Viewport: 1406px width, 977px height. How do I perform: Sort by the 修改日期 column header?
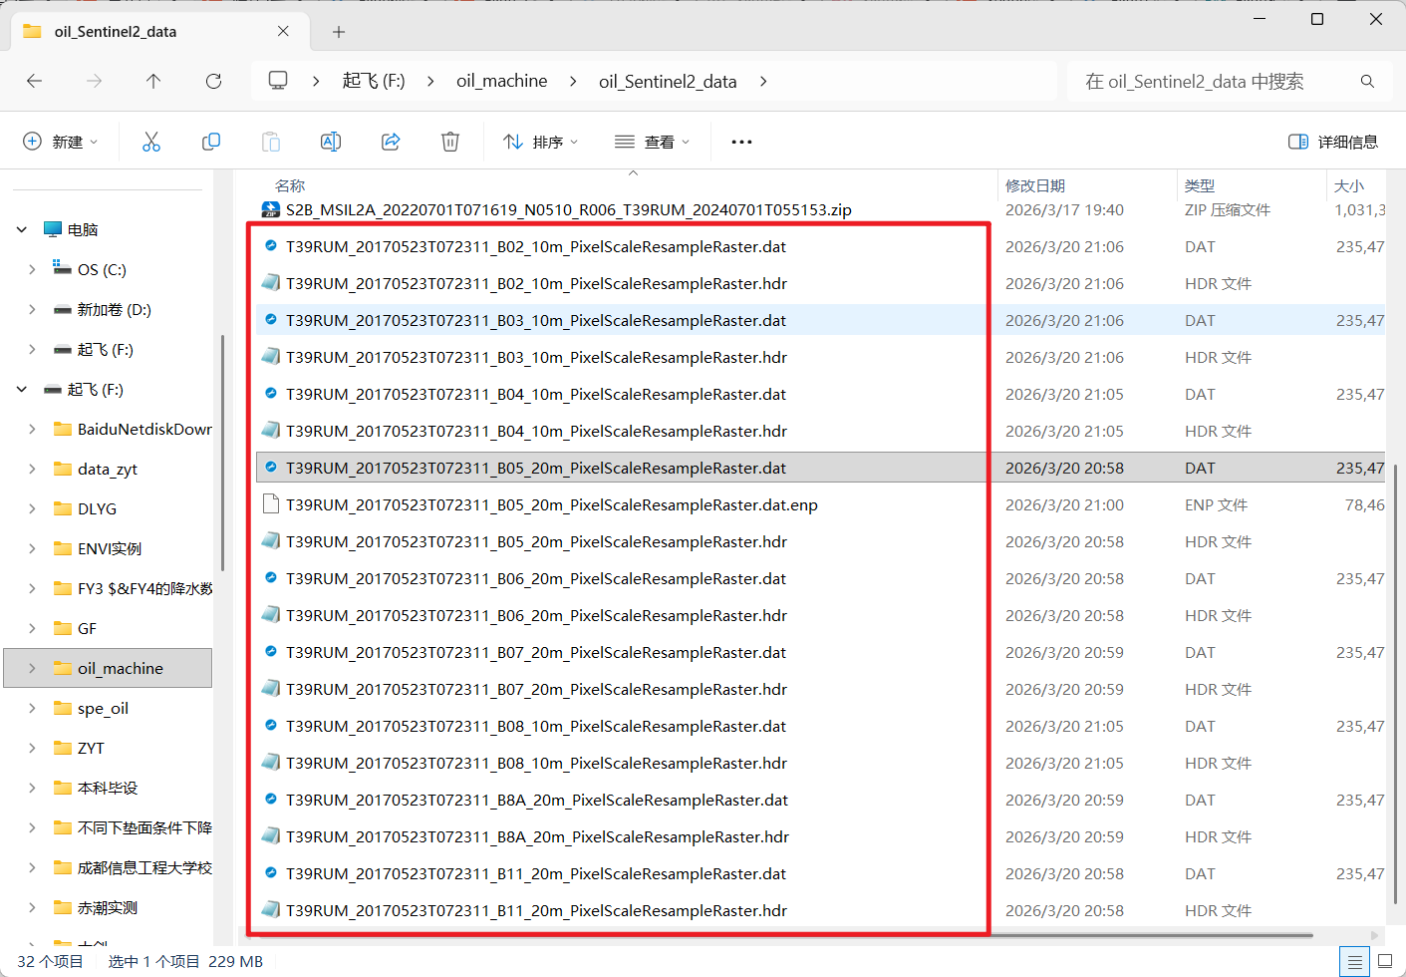(1035, 185)
